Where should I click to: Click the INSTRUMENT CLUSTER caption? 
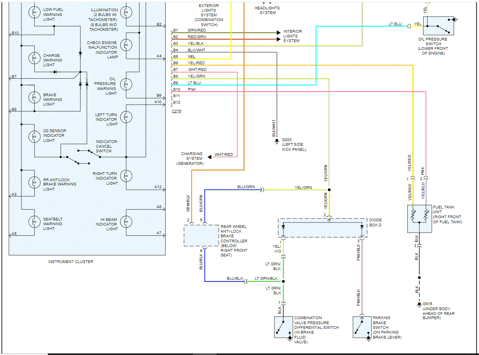point(71,262)
